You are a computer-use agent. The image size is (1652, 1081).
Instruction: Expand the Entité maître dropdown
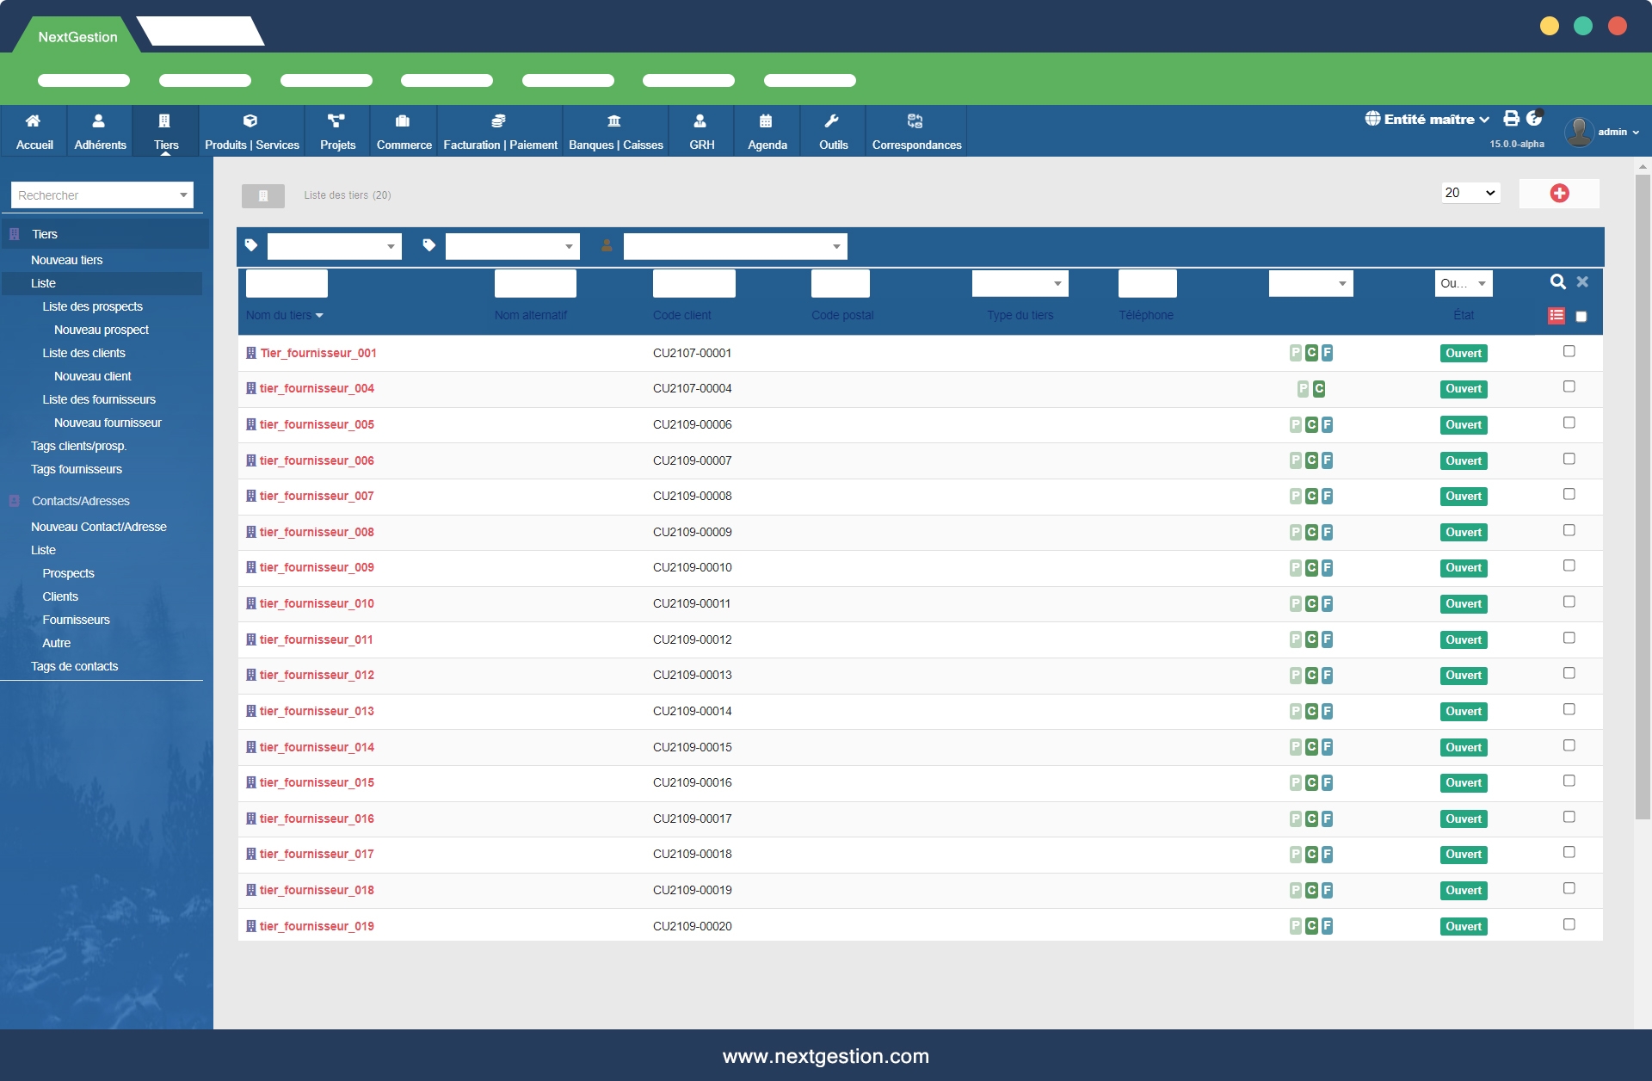pyautogui.click(x=1427, y=120)
